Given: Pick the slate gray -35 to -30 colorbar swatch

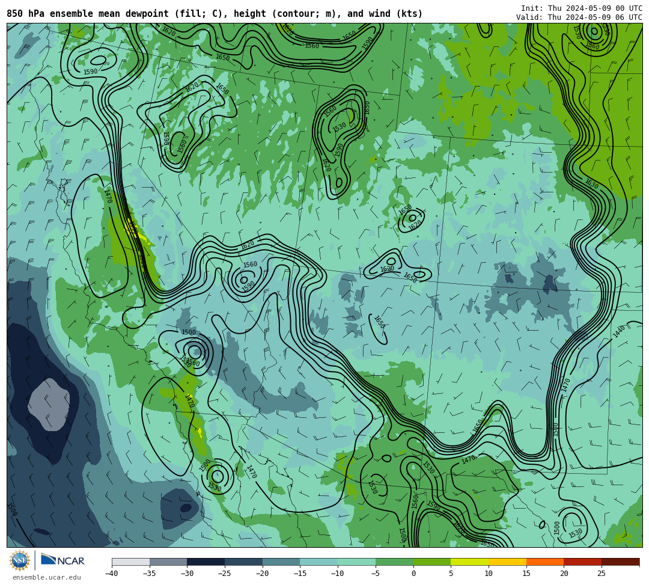Looking at the screenshot, I should (x=168, y=562).
